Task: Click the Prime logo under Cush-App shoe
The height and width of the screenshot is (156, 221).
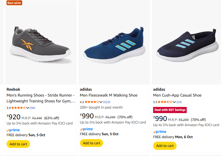Action: [x=160, y=132]
